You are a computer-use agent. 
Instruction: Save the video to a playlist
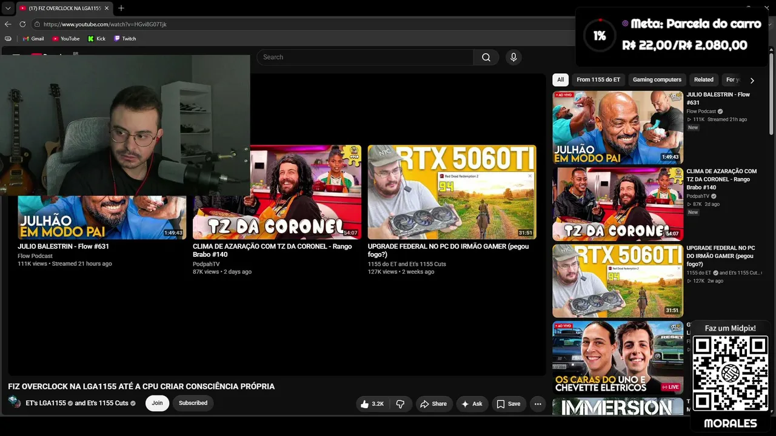pyautogui.click(x=509, y=404)
